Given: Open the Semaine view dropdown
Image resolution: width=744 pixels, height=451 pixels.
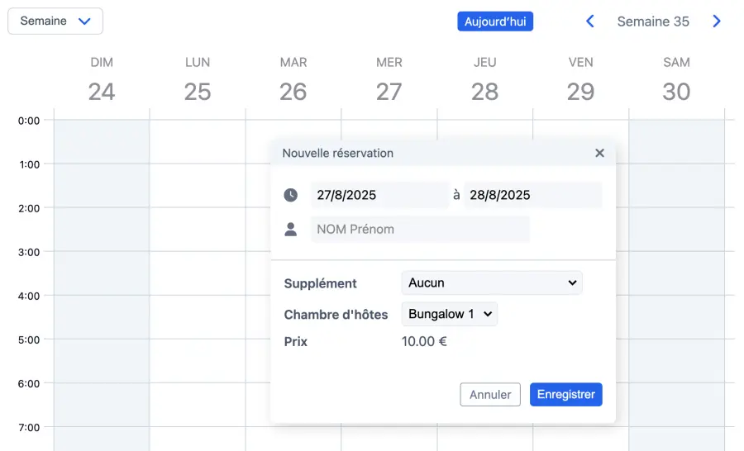Looking at the screenshot, I should click(x=55, y=21).
